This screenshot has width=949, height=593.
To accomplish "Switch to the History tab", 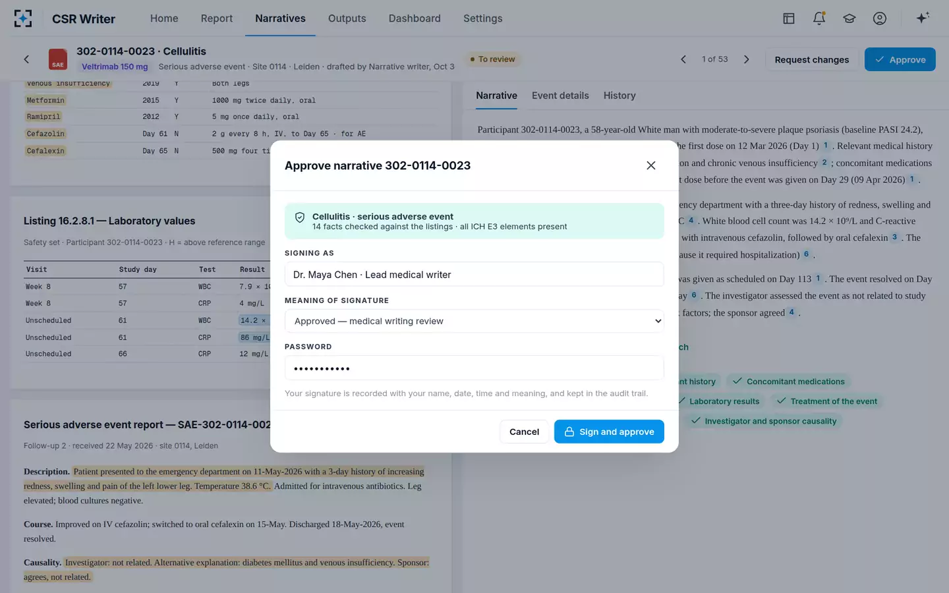I will pyautogui.click(x=619, y=96).
